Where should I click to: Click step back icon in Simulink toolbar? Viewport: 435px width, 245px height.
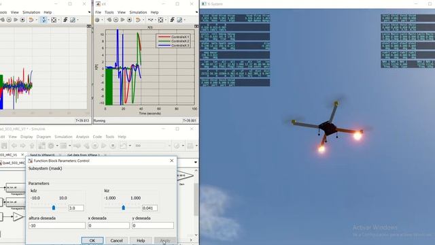(86, 146)
